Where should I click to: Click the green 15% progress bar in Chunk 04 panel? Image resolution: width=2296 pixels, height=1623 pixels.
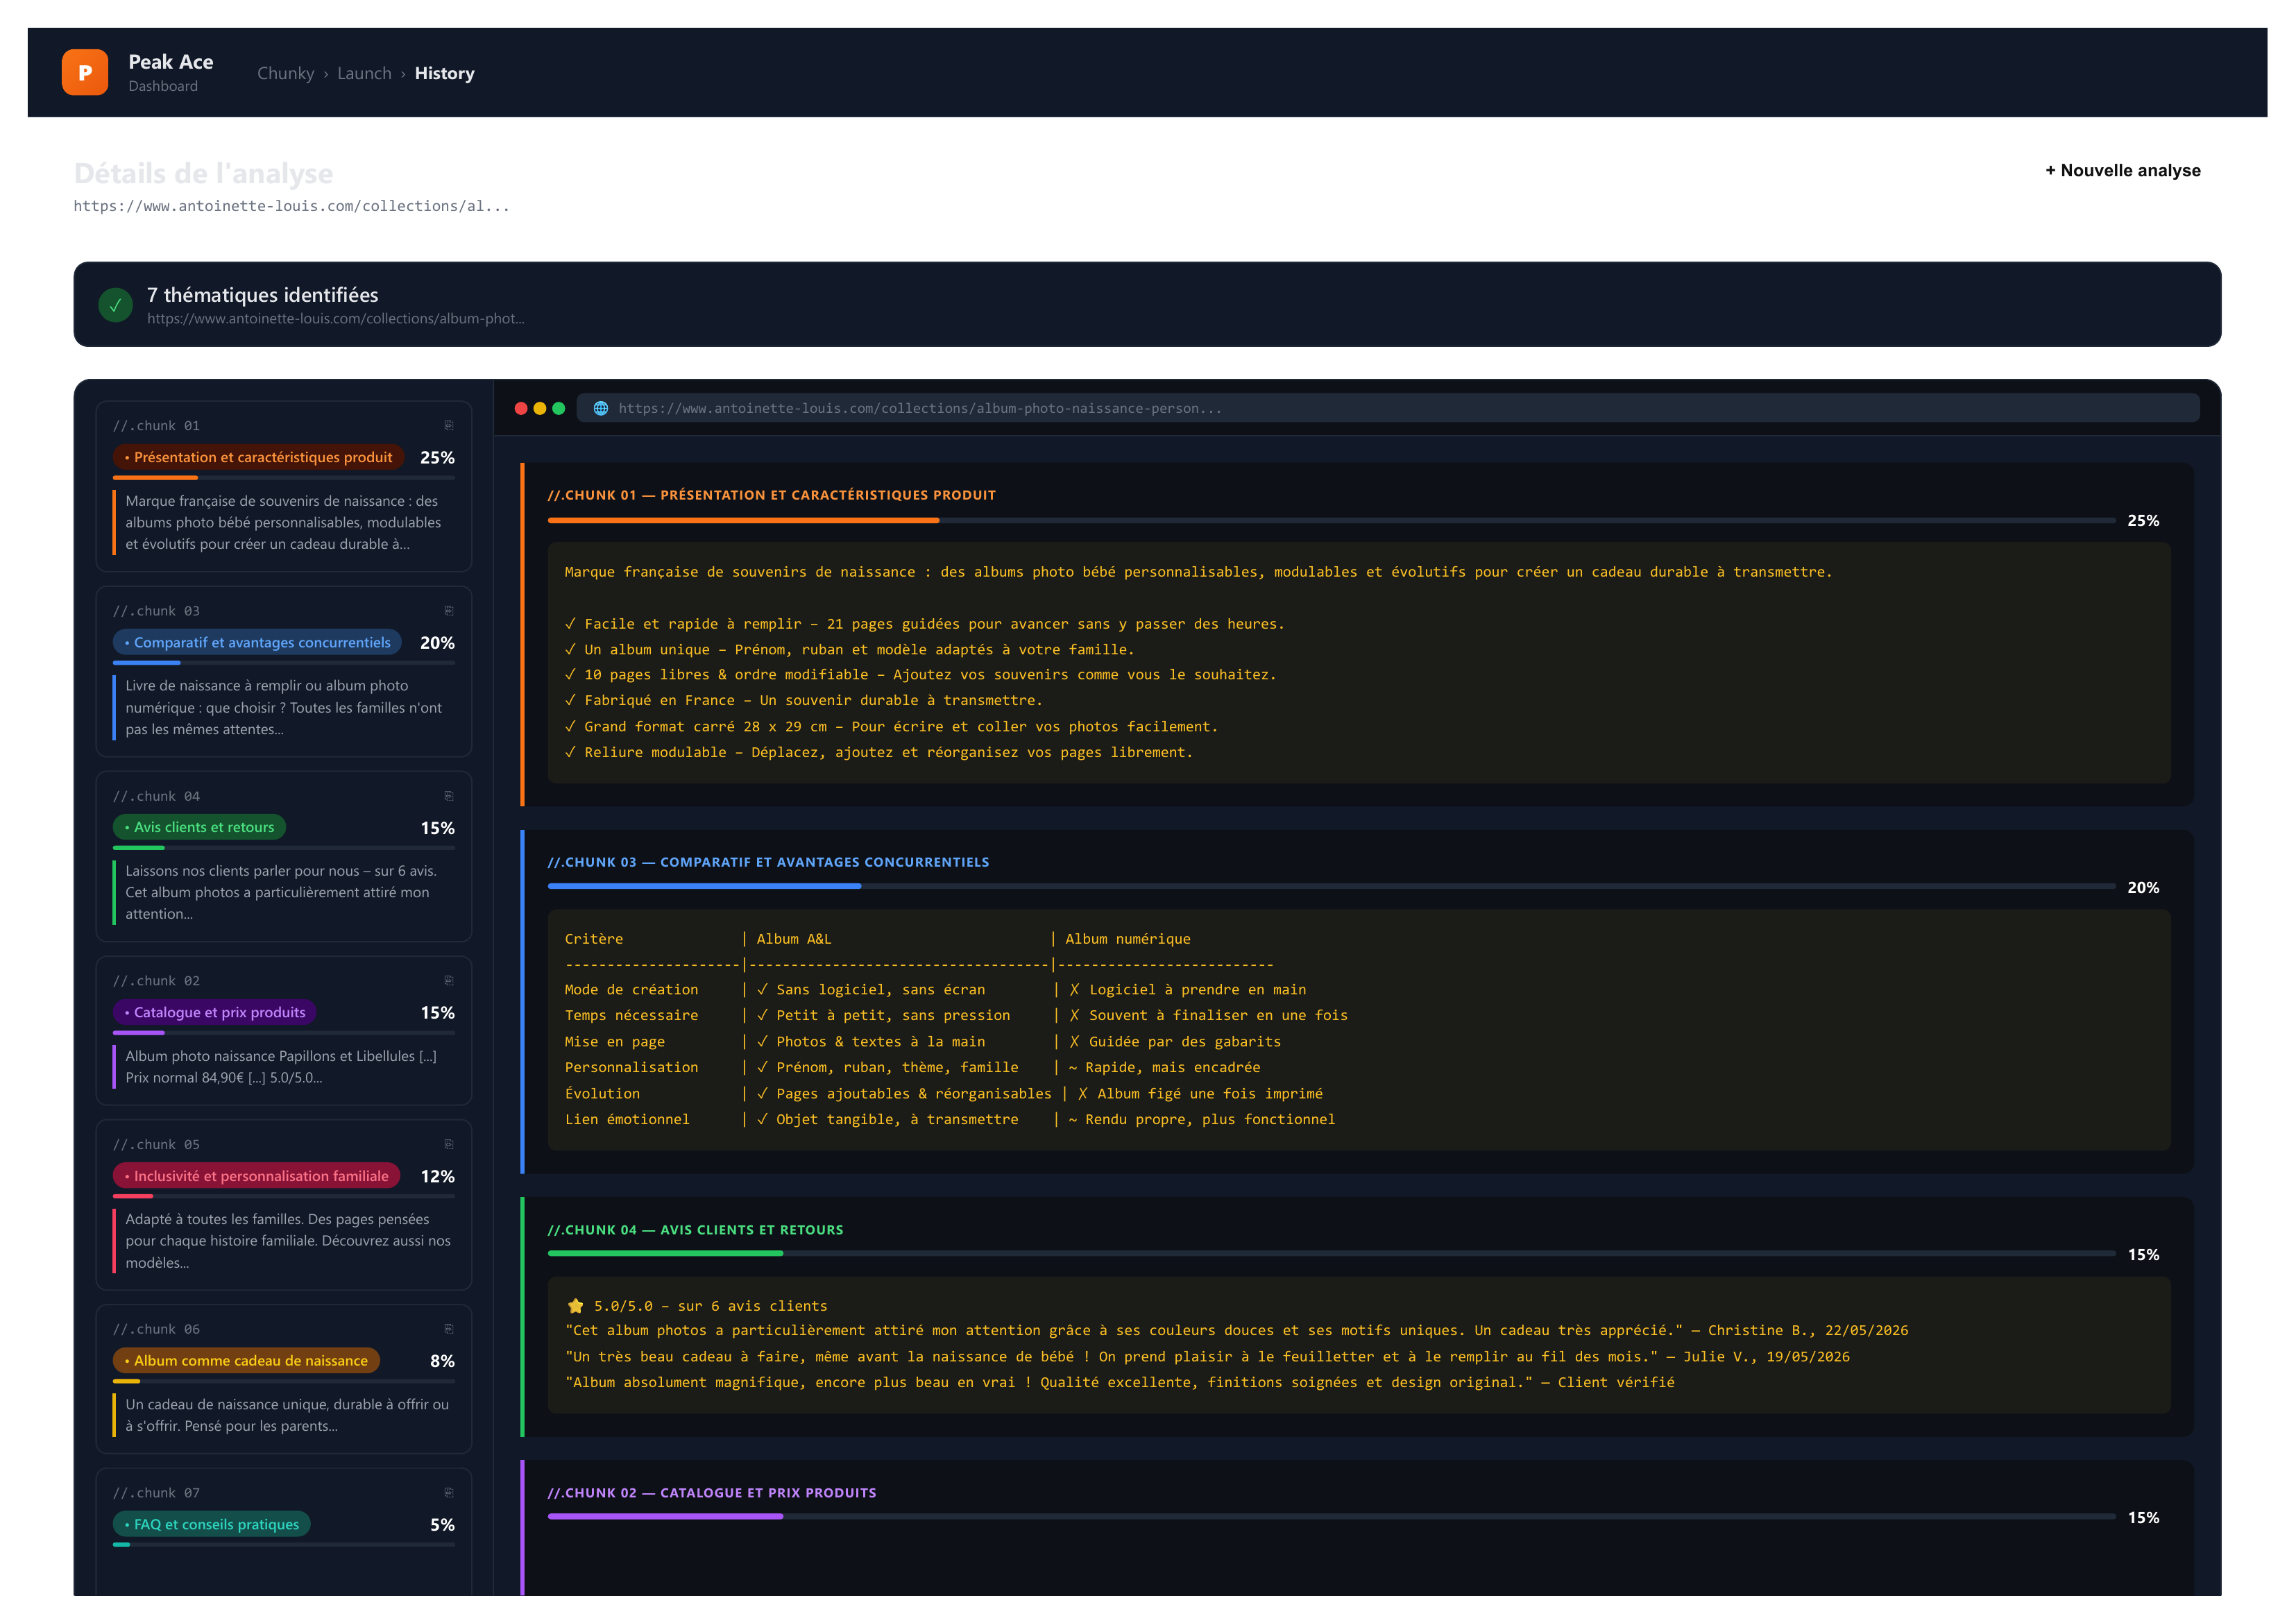(x=1331, y=1254)
